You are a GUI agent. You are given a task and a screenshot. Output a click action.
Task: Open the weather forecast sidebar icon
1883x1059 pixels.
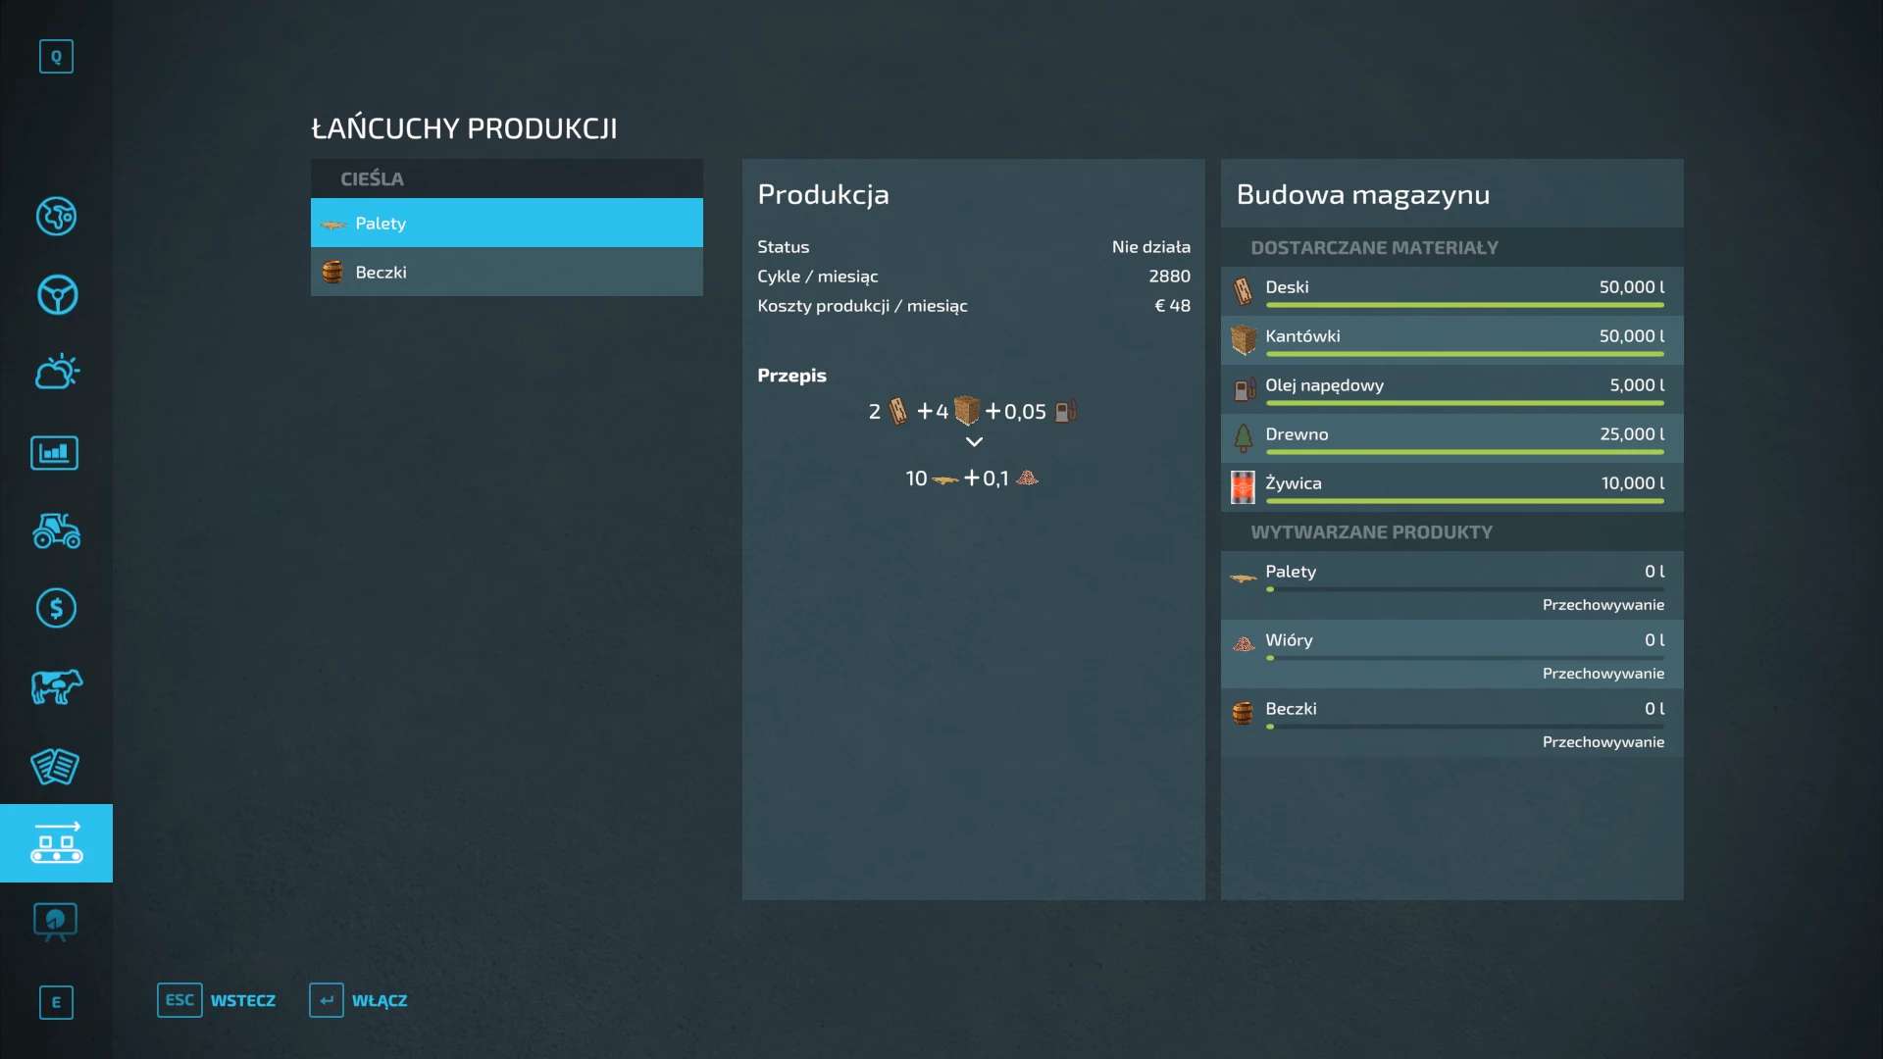[x=56, y=373]
